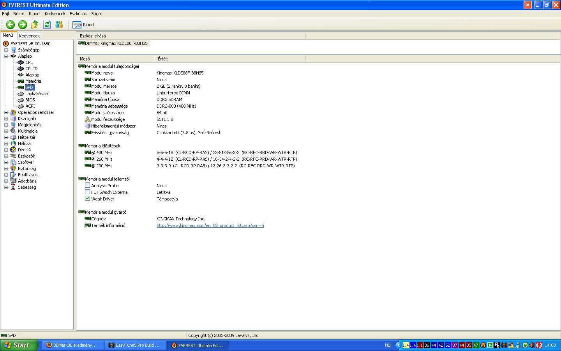
Task: Click the Kiszolgáló server icon
Action: [13, 119]
